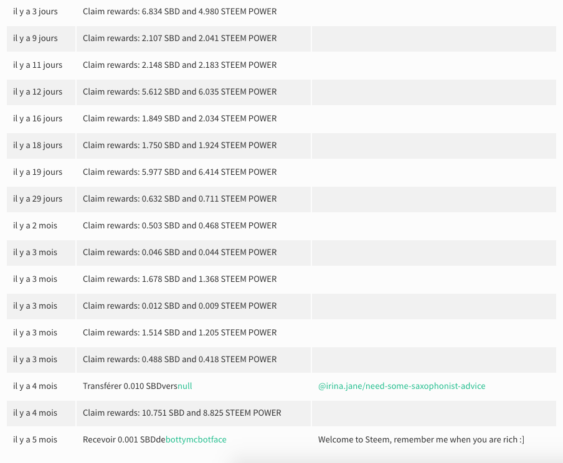This screenshot has width=563, height=463.
Task: Select the 0.046 SBD claim rewards entry
Action: (179, 252)
